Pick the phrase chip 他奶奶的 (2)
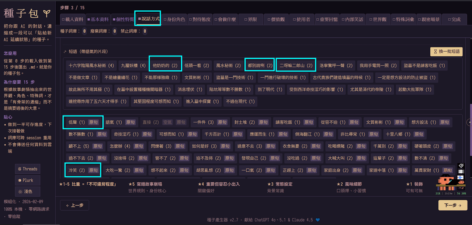Image resolution: width=472 pixels, height=225 pixels. 165,66
